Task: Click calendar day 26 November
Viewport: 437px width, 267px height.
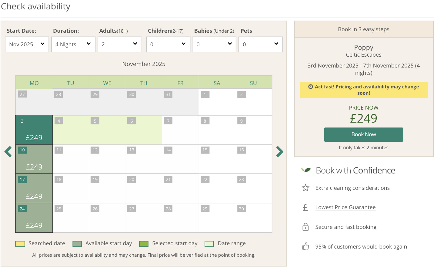Action: tap(107, 218)
